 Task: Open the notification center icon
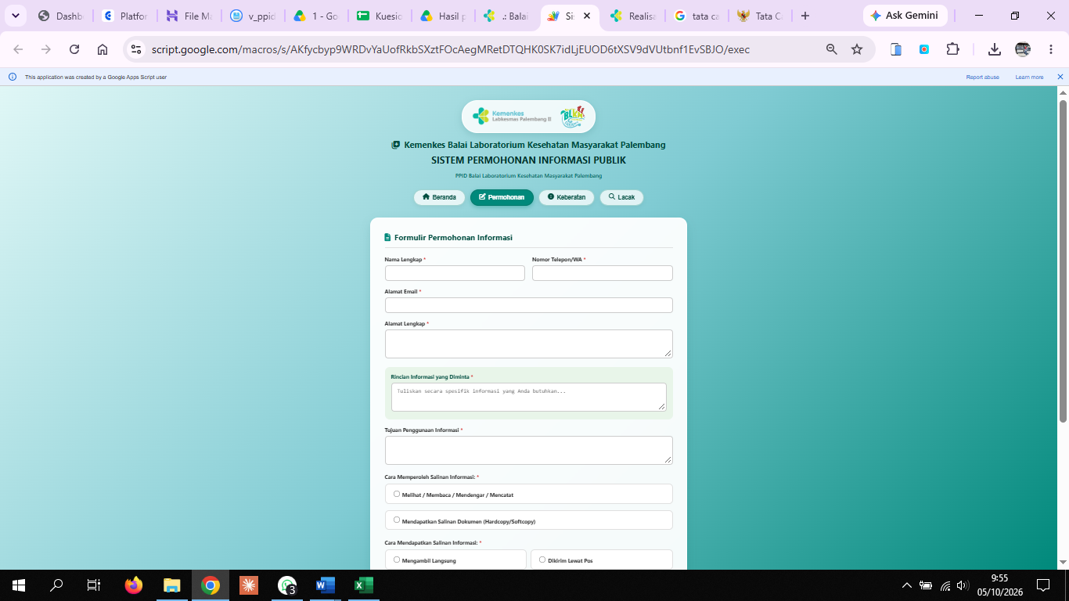coord(1043,585)
